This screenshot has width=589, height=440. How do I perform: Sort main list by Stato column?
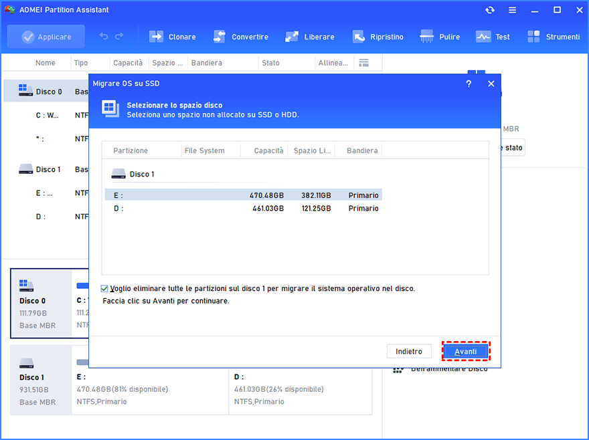pos(270,63)
